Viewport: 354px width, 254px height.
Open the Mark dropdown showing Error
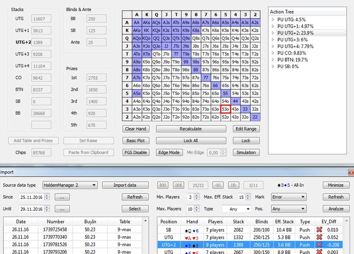[x=289, y=197]
